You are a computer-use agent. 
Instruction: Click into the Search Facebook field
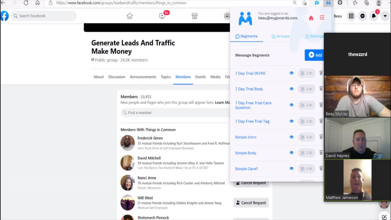[44, 16]
